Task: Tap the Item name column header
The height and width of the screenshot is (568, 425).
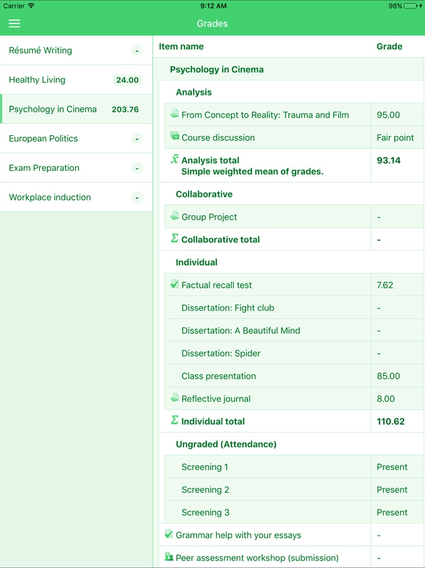Action: (181, 46)
